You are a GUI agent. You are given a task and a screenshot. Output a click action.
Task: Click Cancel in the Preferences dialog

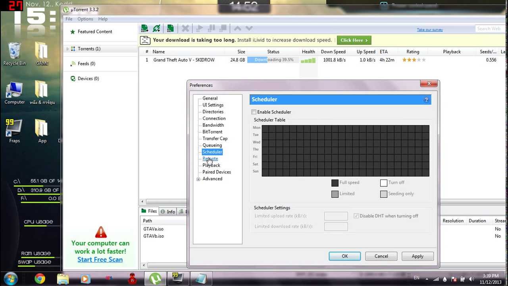(381, 256)
